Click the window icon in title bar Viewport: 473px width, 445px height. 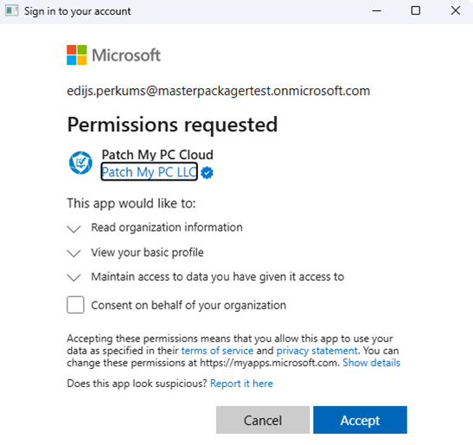tap(12, 11)
